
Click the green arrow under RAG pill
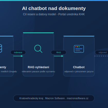(59, 56)
